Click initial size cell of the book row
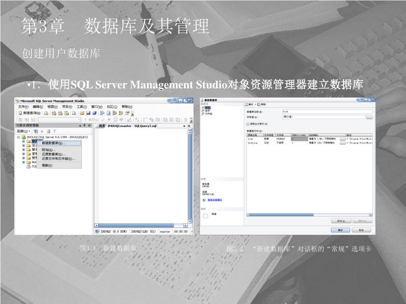Image resolution: width=406 pixels, height=304 pixels. [299, 139]
